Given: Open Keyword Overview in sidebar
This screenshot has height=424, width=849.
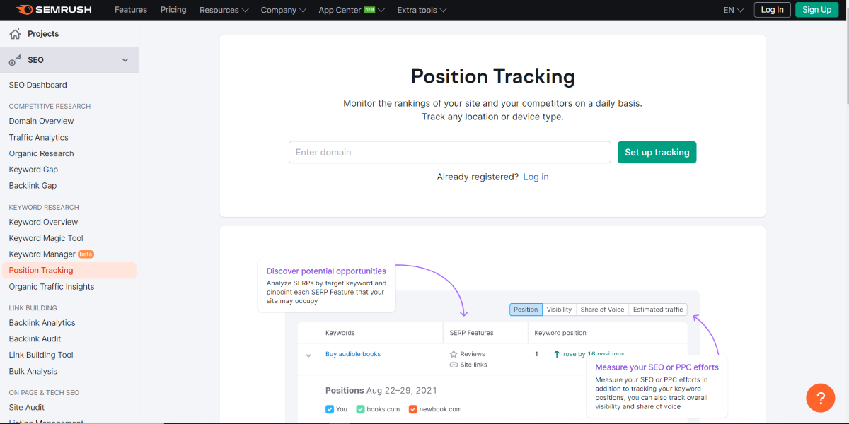Looking at the screenshot, I should [43, 222].
